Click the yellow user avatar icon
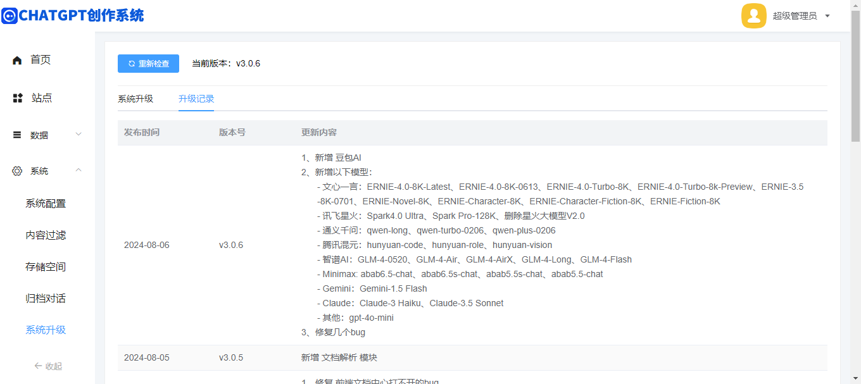Screen dimensions: 861x384 click(x=754, y=16)
